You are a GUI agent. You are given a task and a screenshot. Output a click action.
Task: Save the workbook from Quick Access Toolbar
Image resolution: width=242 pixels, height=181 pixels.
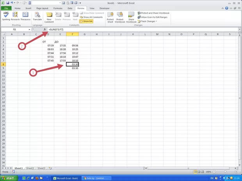point(7,3)
